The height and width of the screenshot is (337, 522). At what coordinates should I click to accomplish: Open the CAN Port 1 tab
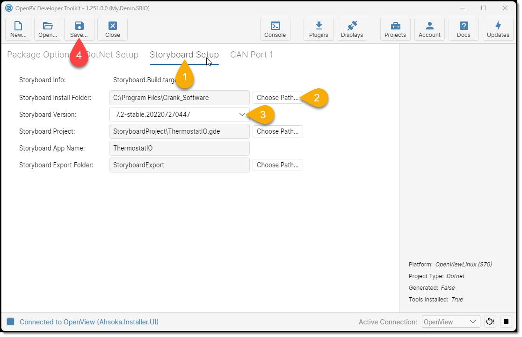point(251,55)
